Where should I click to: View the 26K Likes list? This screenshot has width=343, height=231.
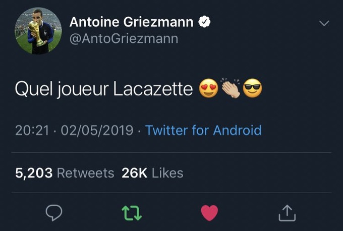152,173
